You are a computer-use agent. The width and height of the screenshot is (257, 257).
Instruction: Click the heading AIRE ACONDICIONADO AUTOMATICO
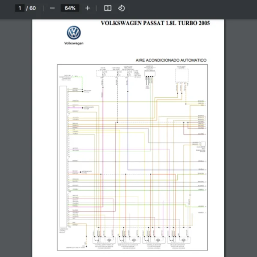pyautogui.click(x=171, y=60)
